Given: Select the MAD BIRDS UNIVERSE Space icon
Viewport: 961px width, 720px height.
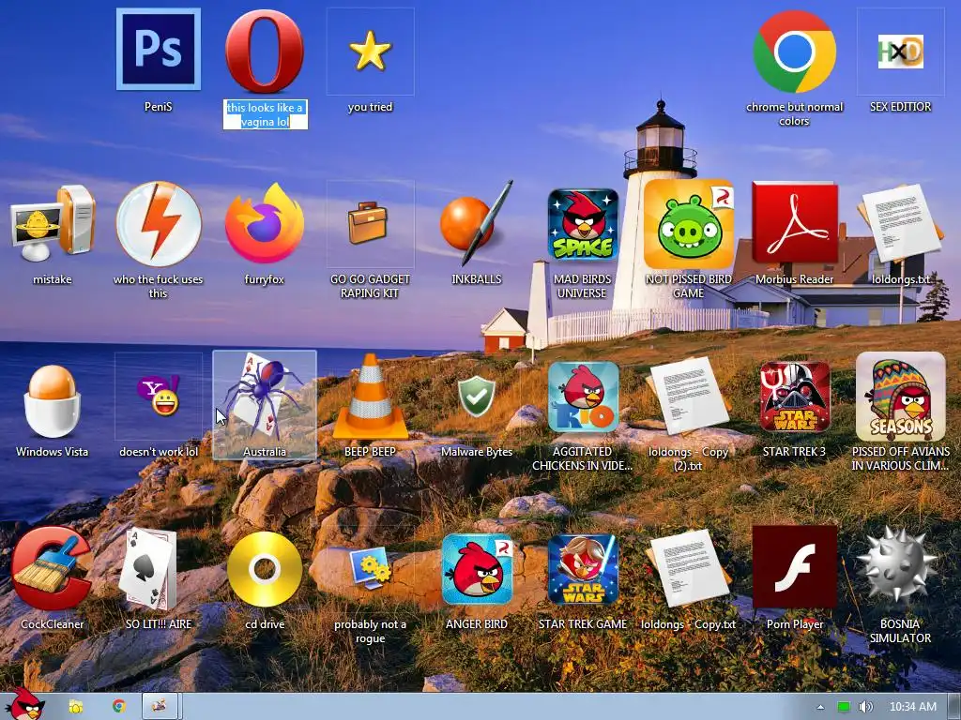Looking at the screenshot, I should [582, 223].
